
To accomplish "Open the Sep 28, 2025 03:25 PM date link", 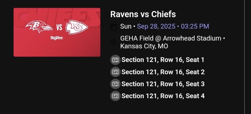I will click(x=173, y=26).
